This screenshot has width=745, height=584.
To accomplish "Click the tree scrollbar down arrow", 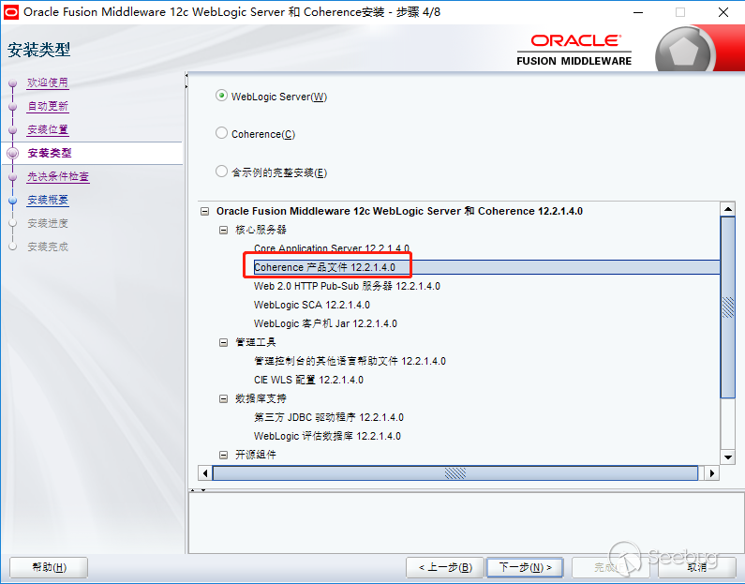I will coord(728,457).
